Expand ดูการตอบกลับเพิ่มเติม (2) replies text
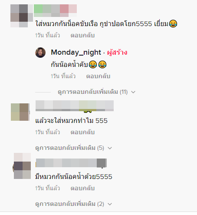The height and width of the screenshot is (215, 197). pyautogui.click(x=69, y=204)
